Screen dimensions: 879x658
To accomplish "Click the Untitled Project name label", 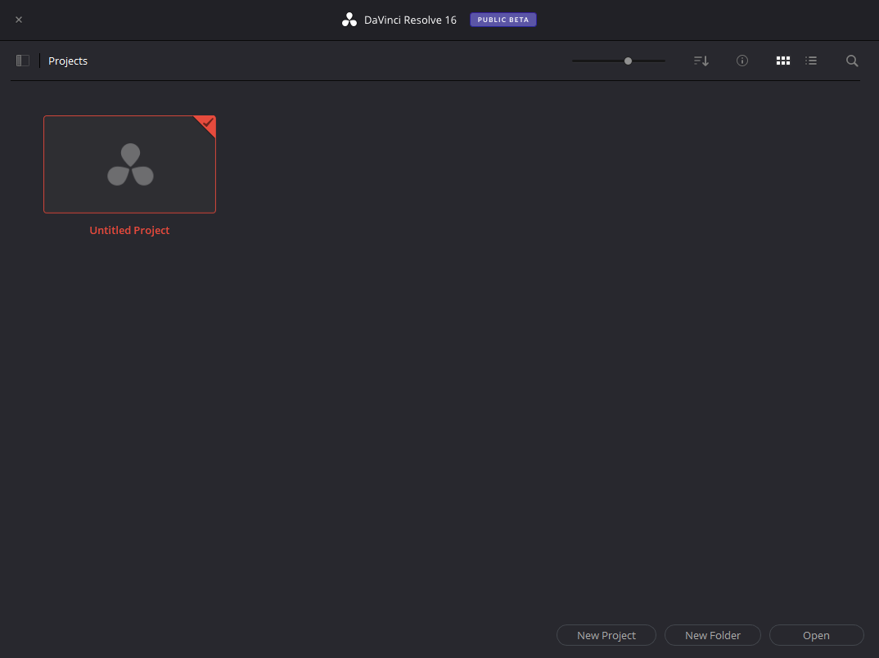I will point(129,230).
